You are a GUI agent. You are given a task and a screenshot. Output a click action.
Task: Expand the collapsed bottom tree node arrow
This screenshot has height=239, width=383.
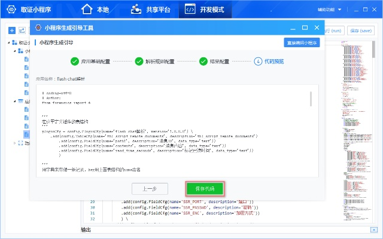[x=14, y=143]
